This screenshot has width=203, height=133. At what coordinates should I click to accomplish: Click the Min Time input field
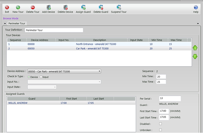(161, 77)
